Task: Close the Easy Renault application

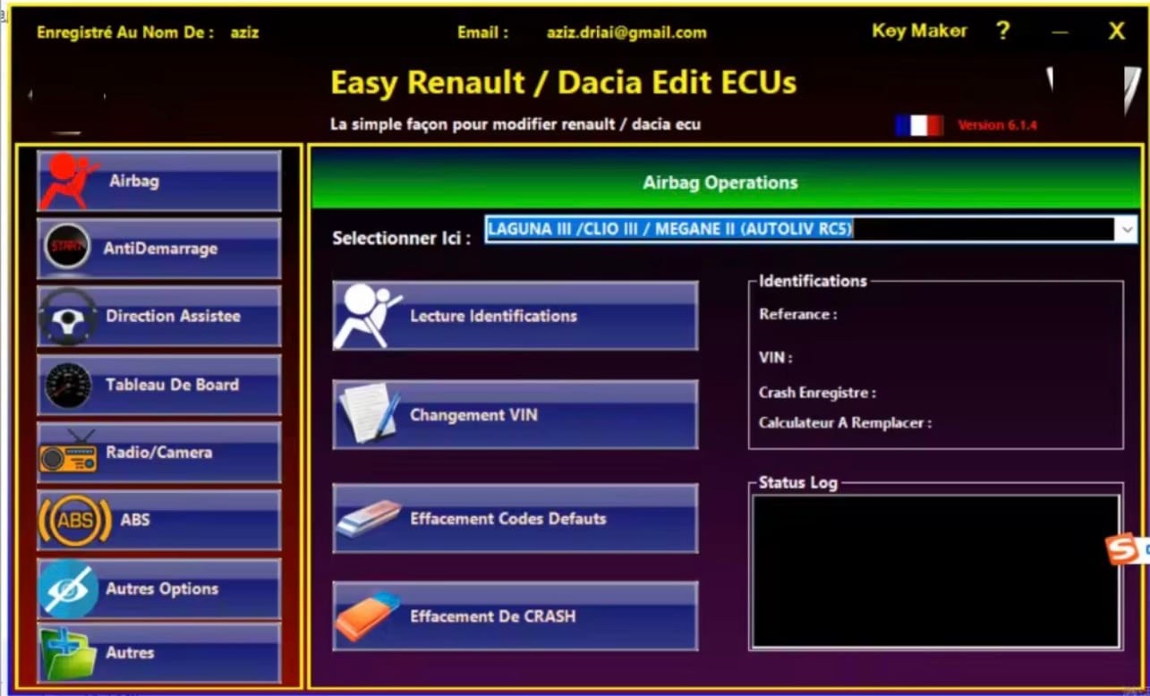Action: (x=1117, y=32)
